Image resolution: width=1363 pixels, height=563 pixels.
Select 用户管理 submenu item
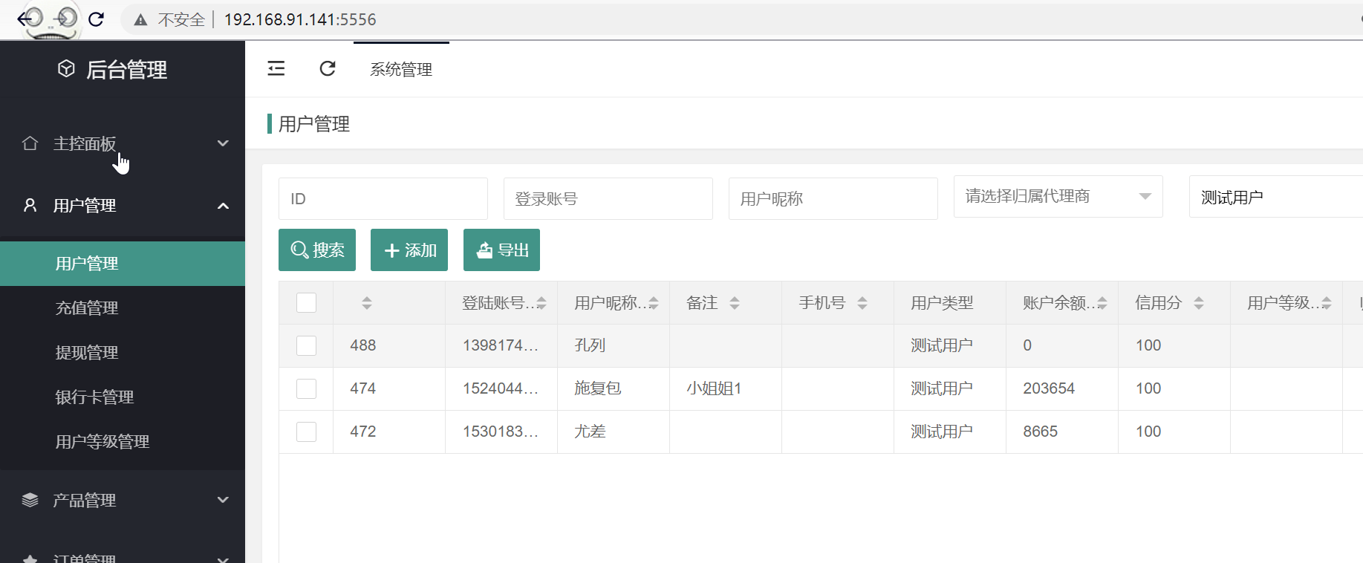pos(123,264)
